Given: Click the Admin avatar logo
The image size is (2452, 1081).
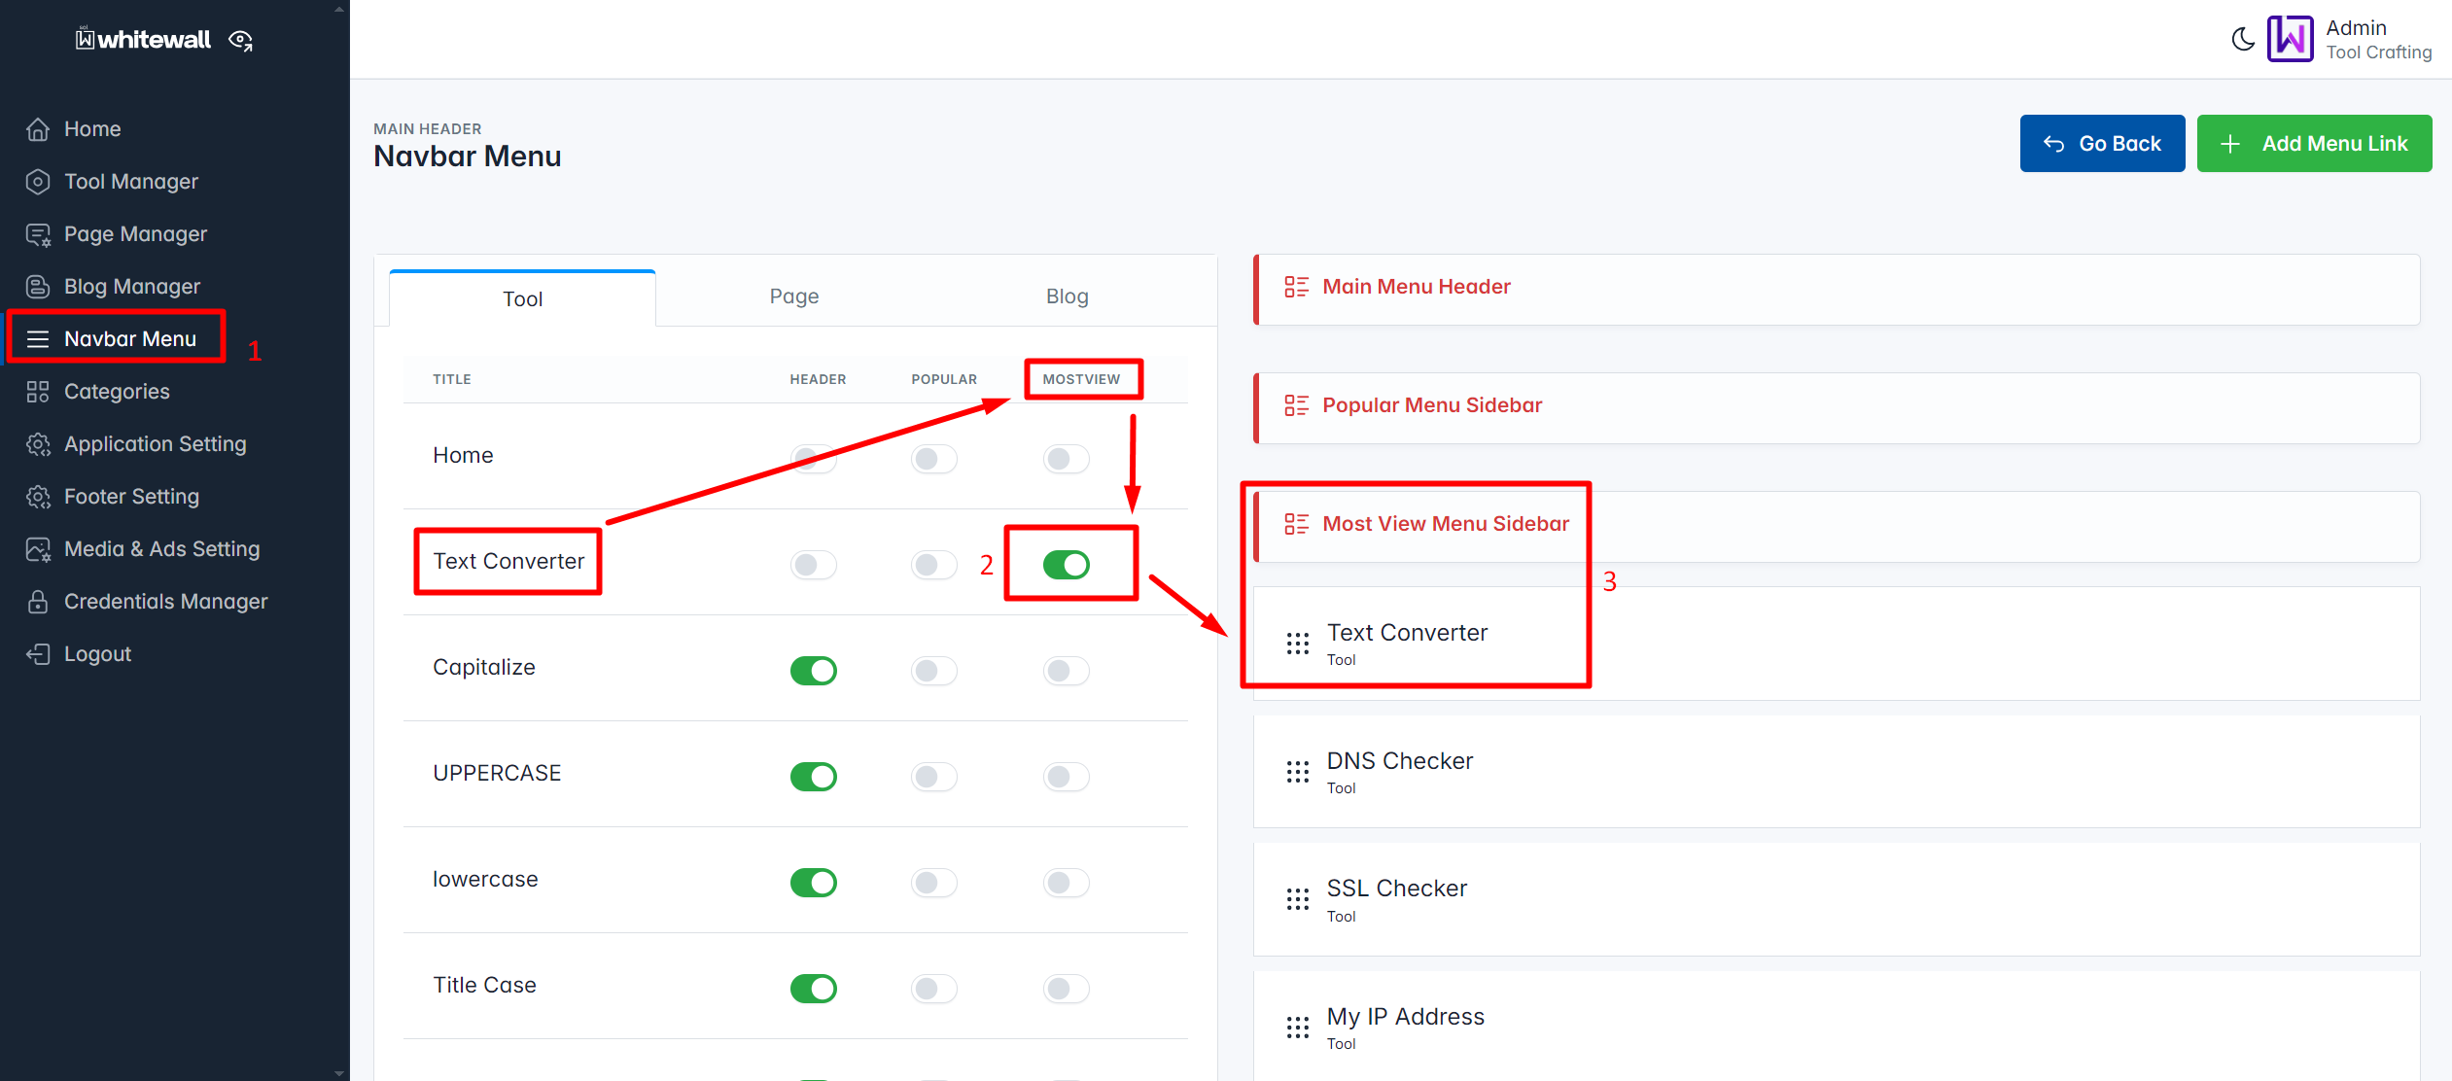Looking at the screenshot, I should (x=2291, y=39).
